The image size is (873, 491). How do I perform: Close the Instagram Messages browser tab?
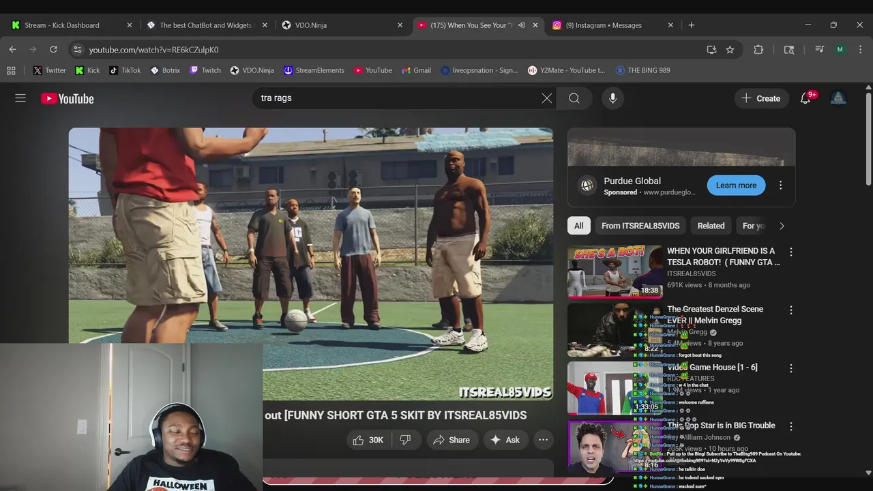[670, 25]
